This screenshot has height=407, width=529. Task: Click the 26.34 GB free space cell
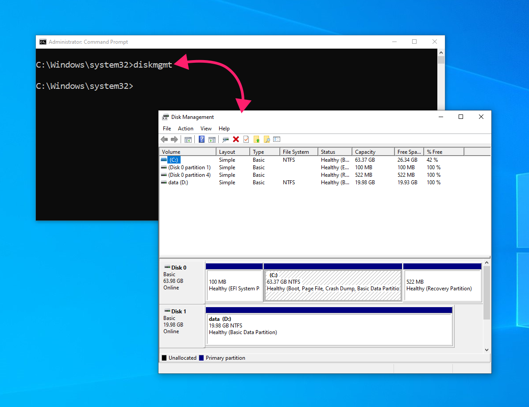pyautogui.click(x=407, y=160)
